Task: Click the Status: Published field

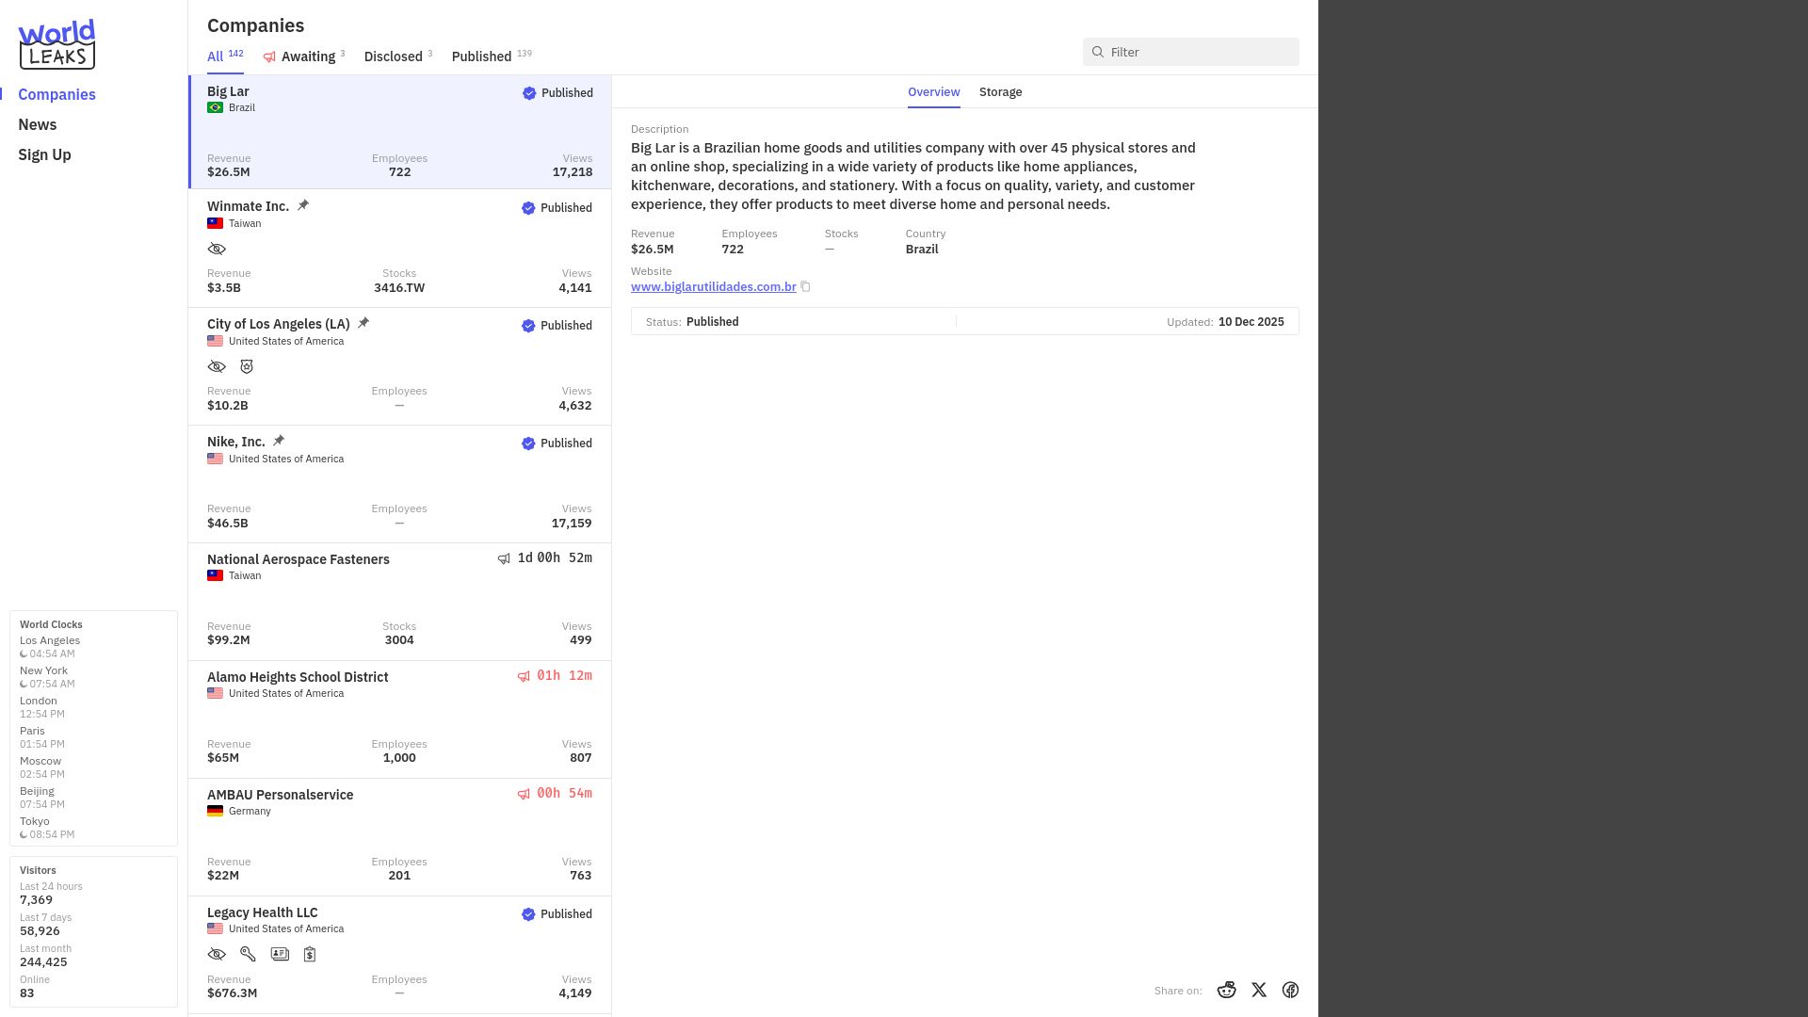Action: 692,322
